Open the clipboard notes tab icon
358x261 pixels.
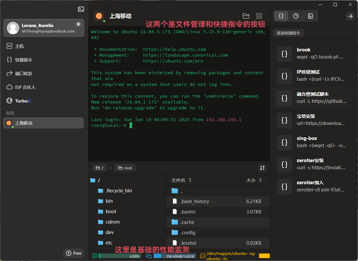pos(310,16)
